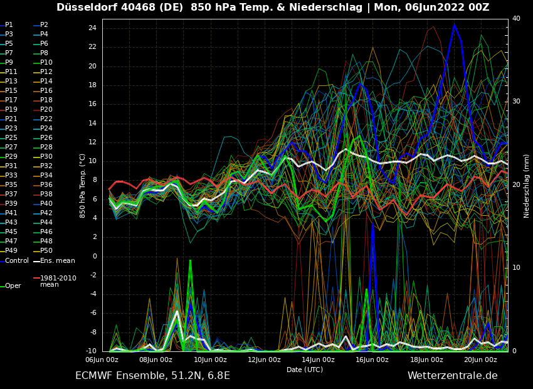Click the P1 legend entry
The width and height of the screenshot is (533, 389).
(x=9, y=25)
